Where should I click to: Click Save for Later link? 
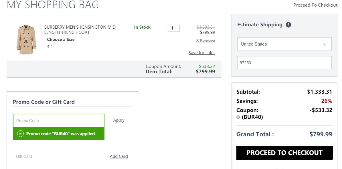[x=202, y=53]
